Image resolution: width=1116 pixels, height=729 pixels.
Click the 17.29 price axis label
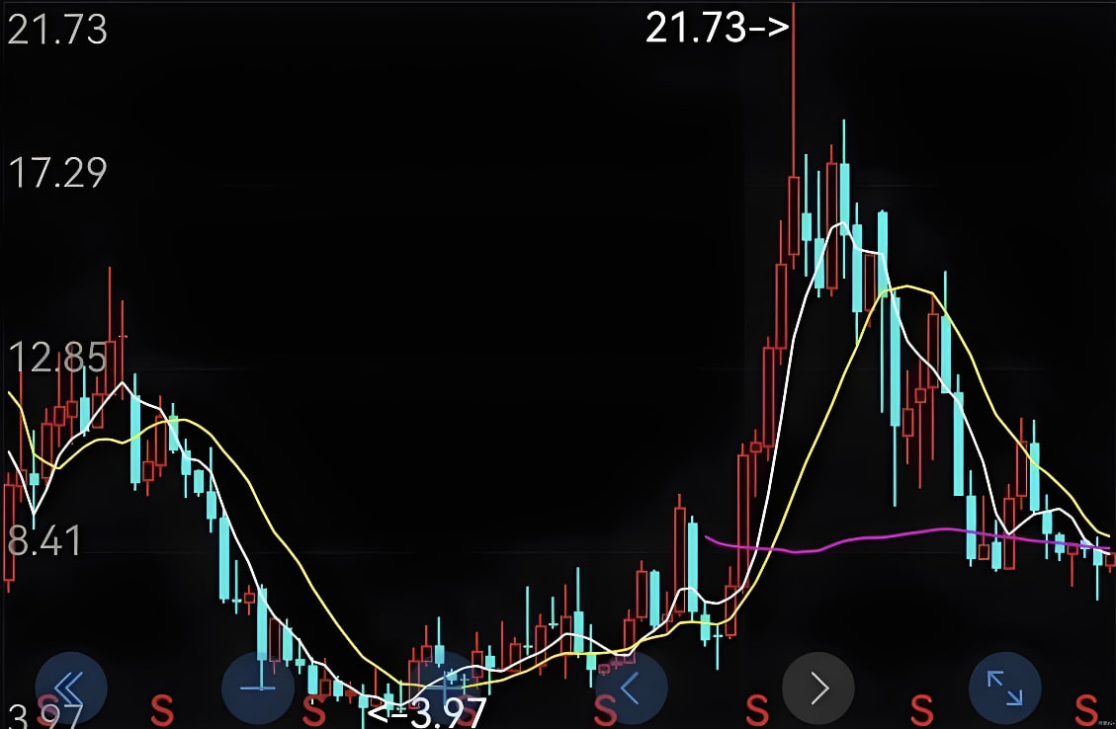(x=56, y=174)
